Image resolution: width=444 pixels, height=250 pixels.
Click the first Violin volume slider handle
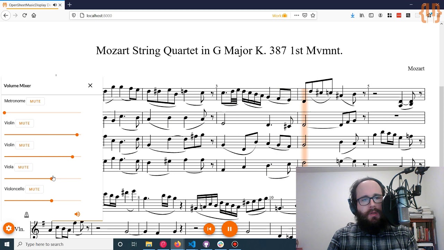[77, 135]
